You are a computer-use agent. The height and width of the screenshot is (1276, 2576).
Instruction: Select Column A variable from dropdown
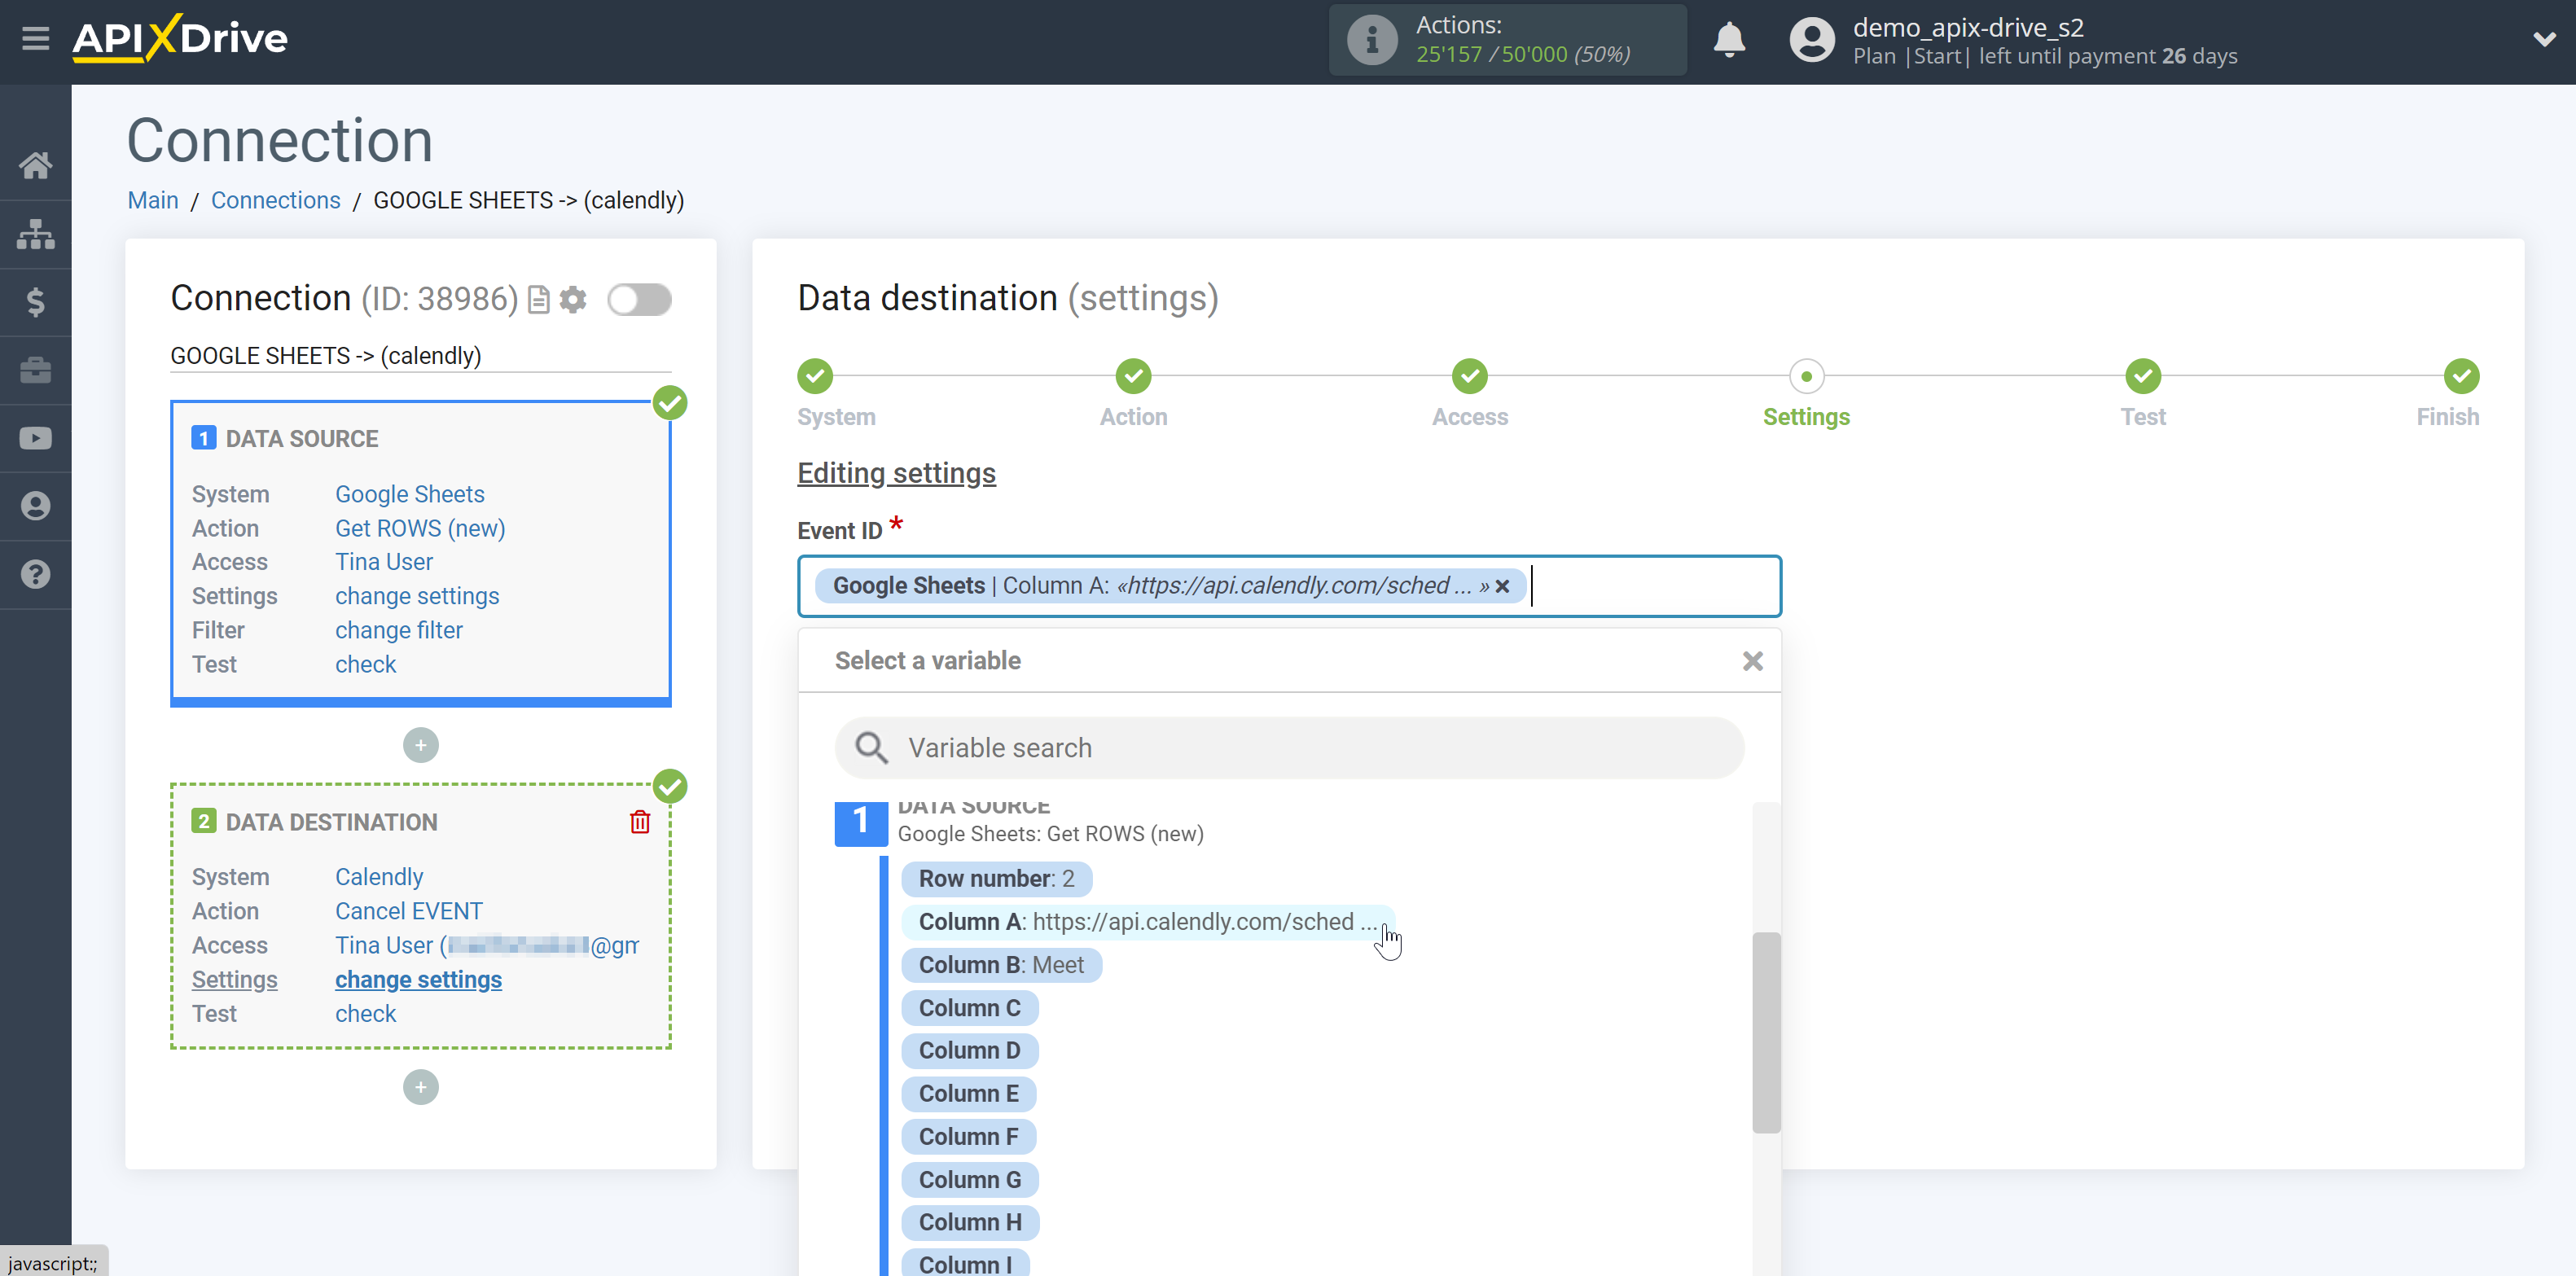pyautogui.click(x=1145, y=919)
